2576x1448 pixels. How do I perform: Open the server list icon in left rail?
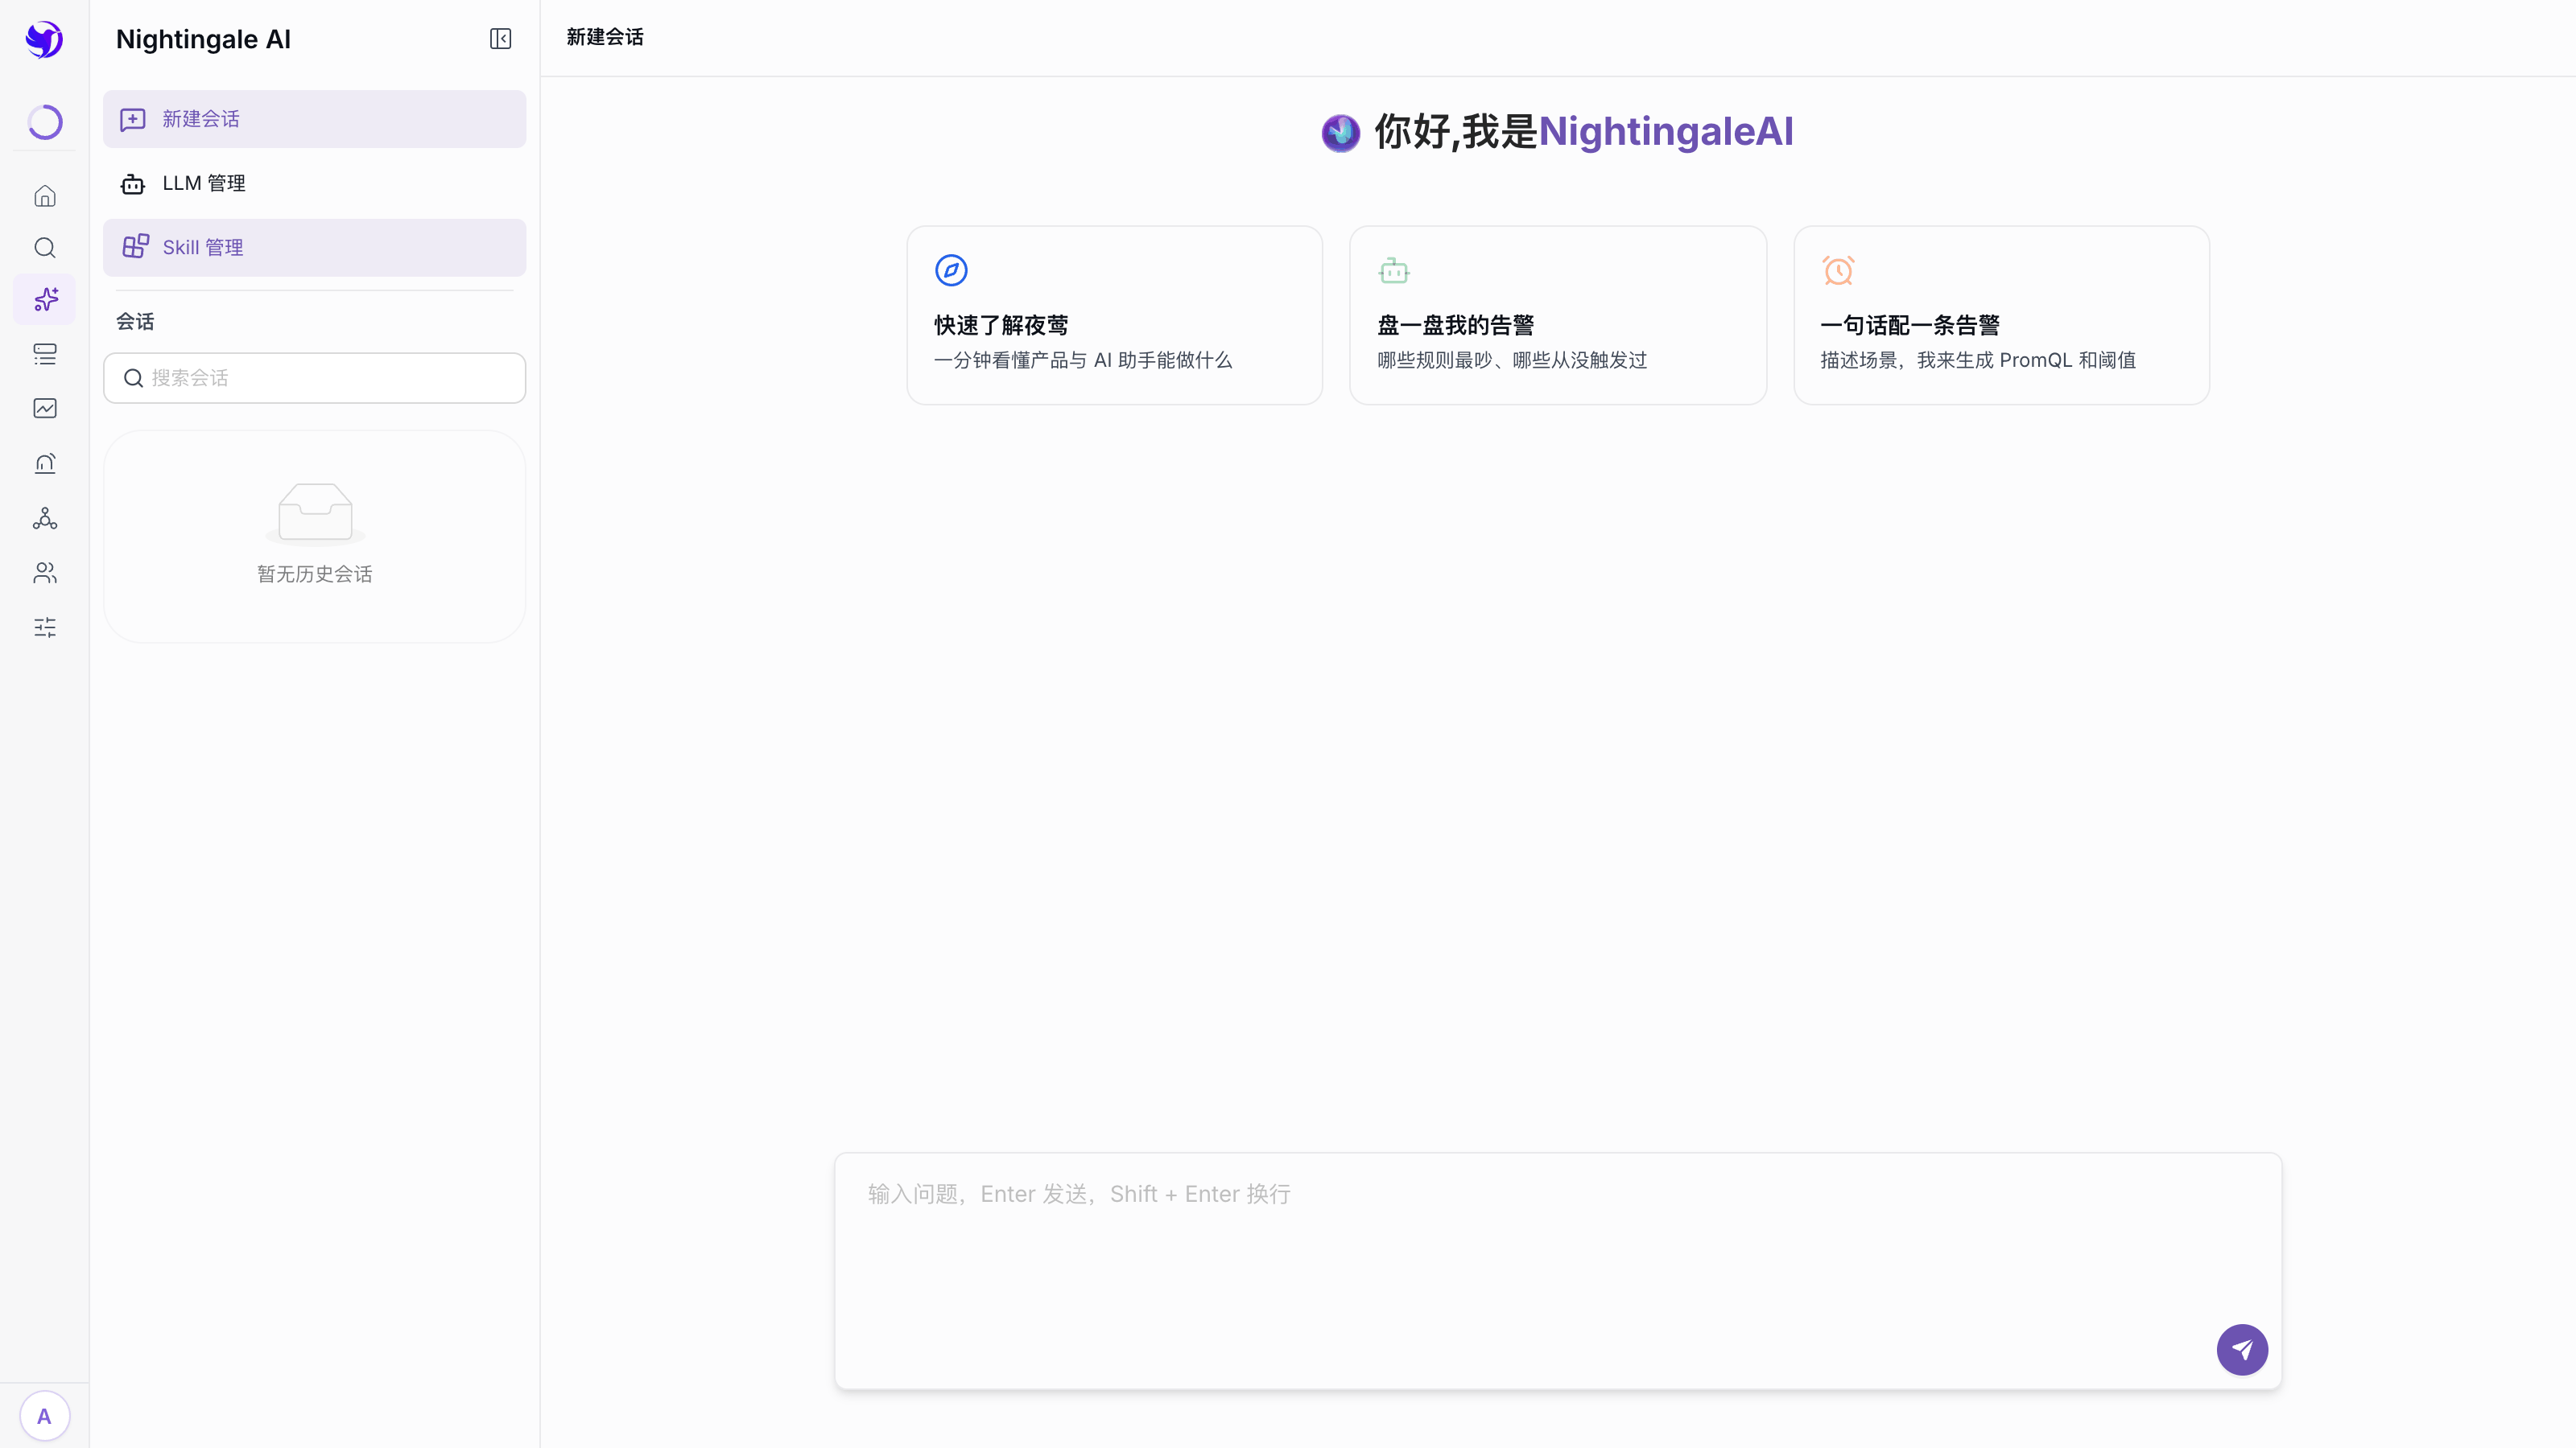click(x=45, y=354)
